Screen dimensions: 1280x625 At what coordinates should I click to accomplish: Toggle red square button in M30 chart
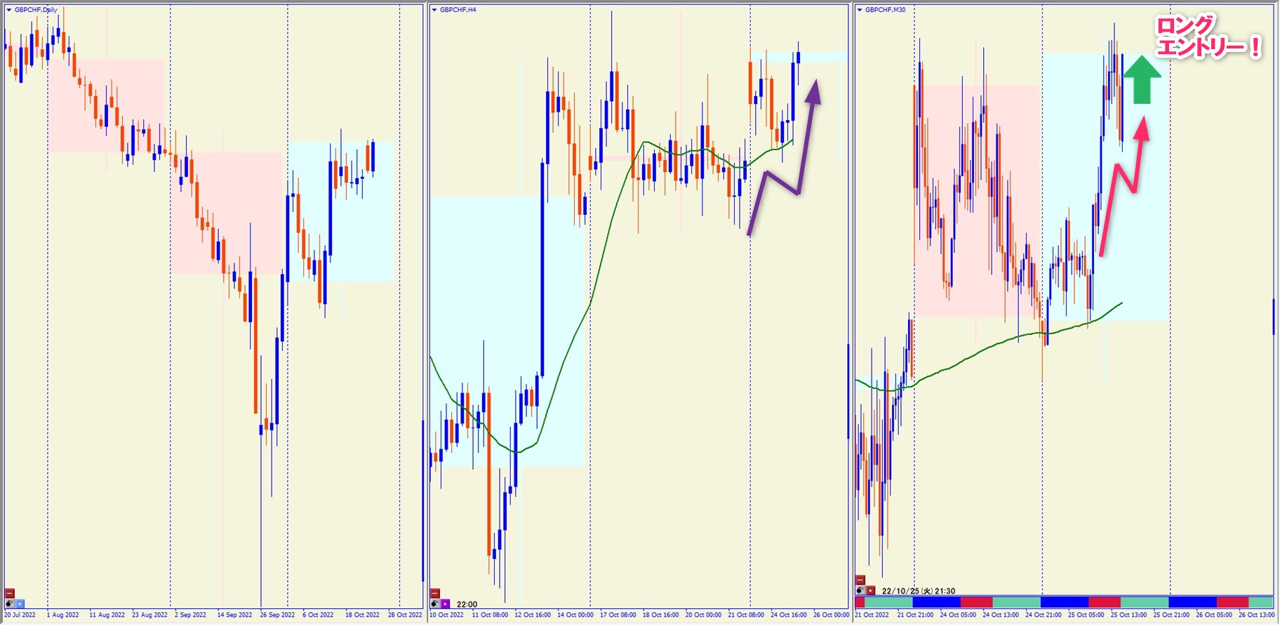870,591
